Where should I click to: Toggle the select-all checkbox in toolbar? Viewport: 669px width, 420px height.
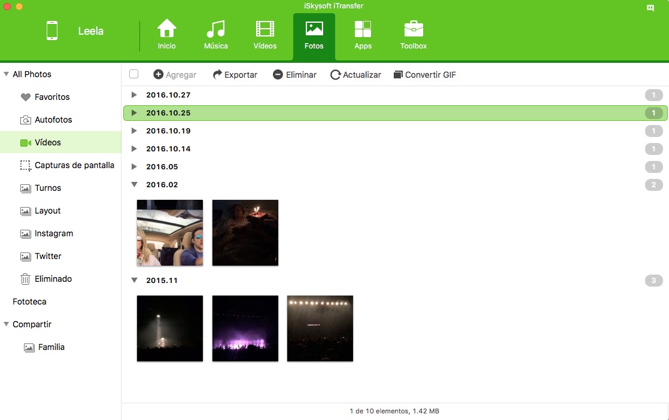(x=133, y=74)
